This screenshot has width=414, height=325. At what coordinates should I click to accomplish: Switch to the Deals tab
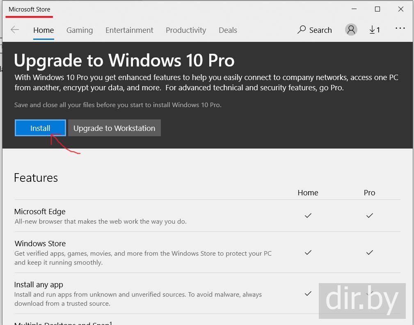[228, 30]
